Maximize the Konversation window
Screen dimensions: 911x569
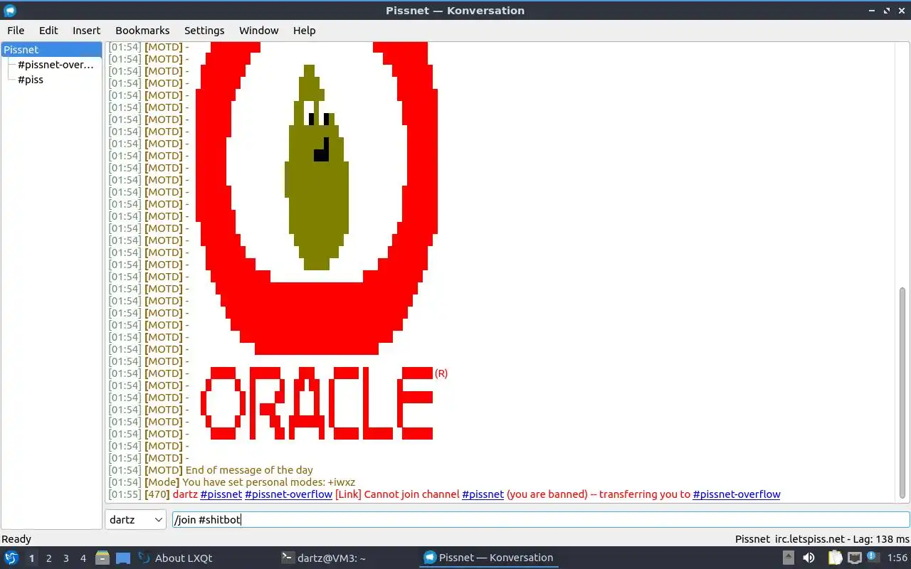click(x=887, y=11)
